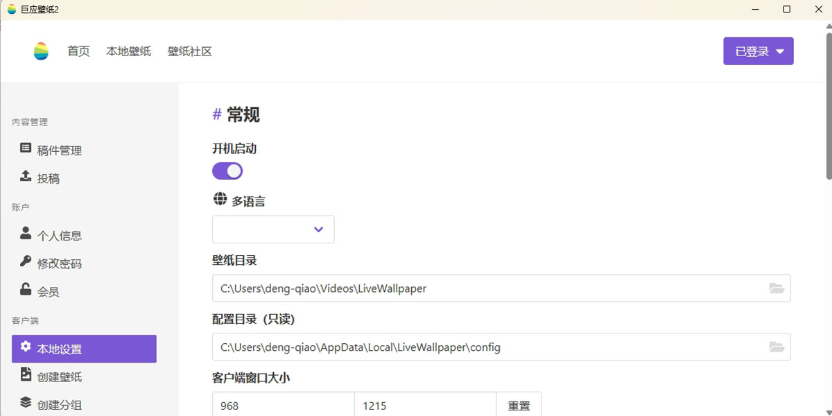Go to the 首页 tab

(78, 51)
